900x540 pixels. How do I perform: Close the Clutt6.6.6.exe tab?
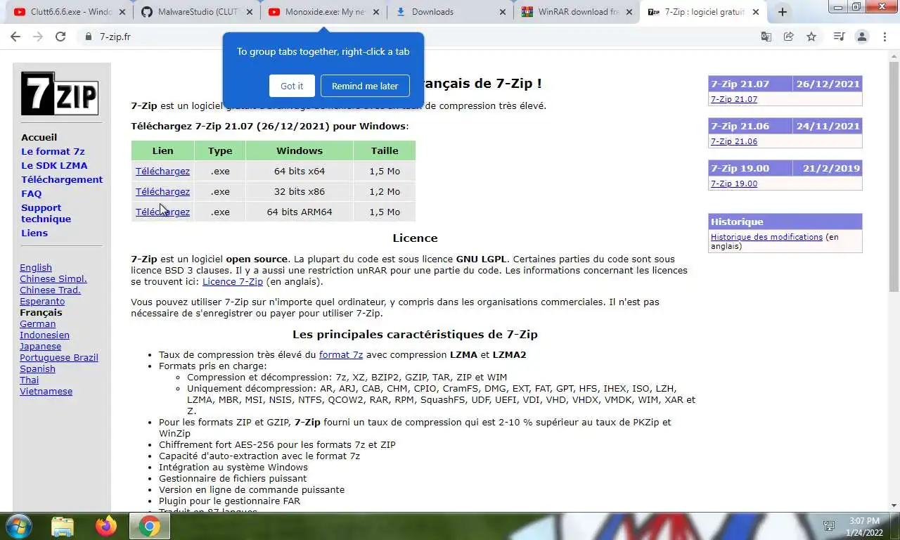(122, 12)
